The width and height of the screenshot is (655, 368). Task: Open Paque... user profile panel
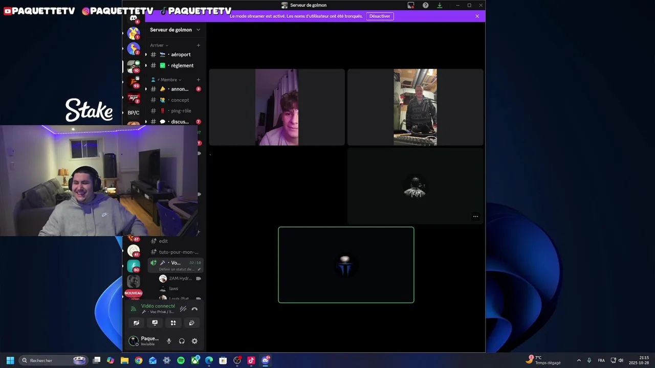click(x=144, y=341)
